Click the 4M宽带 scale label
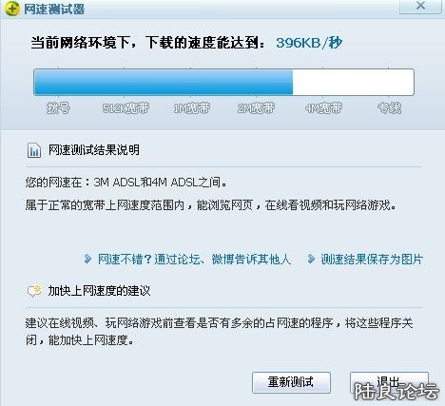 [x=323, y=108]
